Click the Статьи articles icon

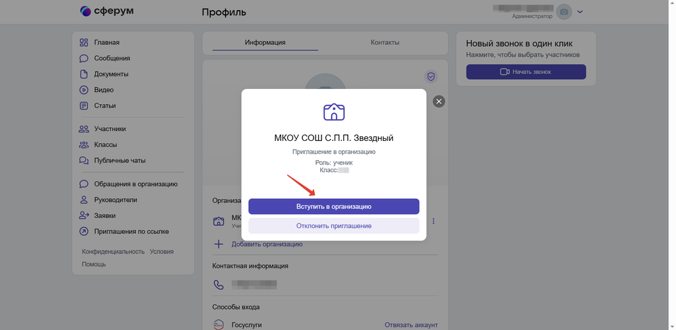(84, 105)
